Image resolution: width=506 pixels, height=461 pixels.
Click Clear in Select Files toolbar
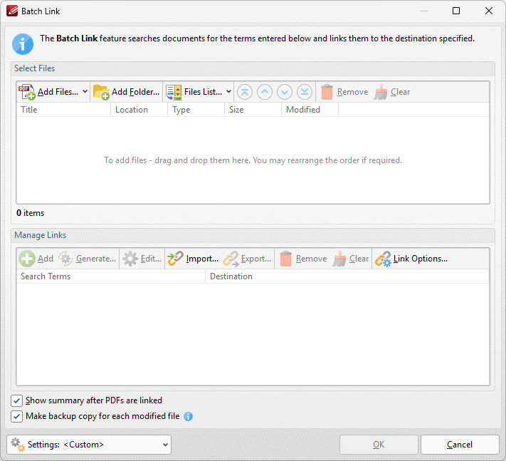(391, 92)
